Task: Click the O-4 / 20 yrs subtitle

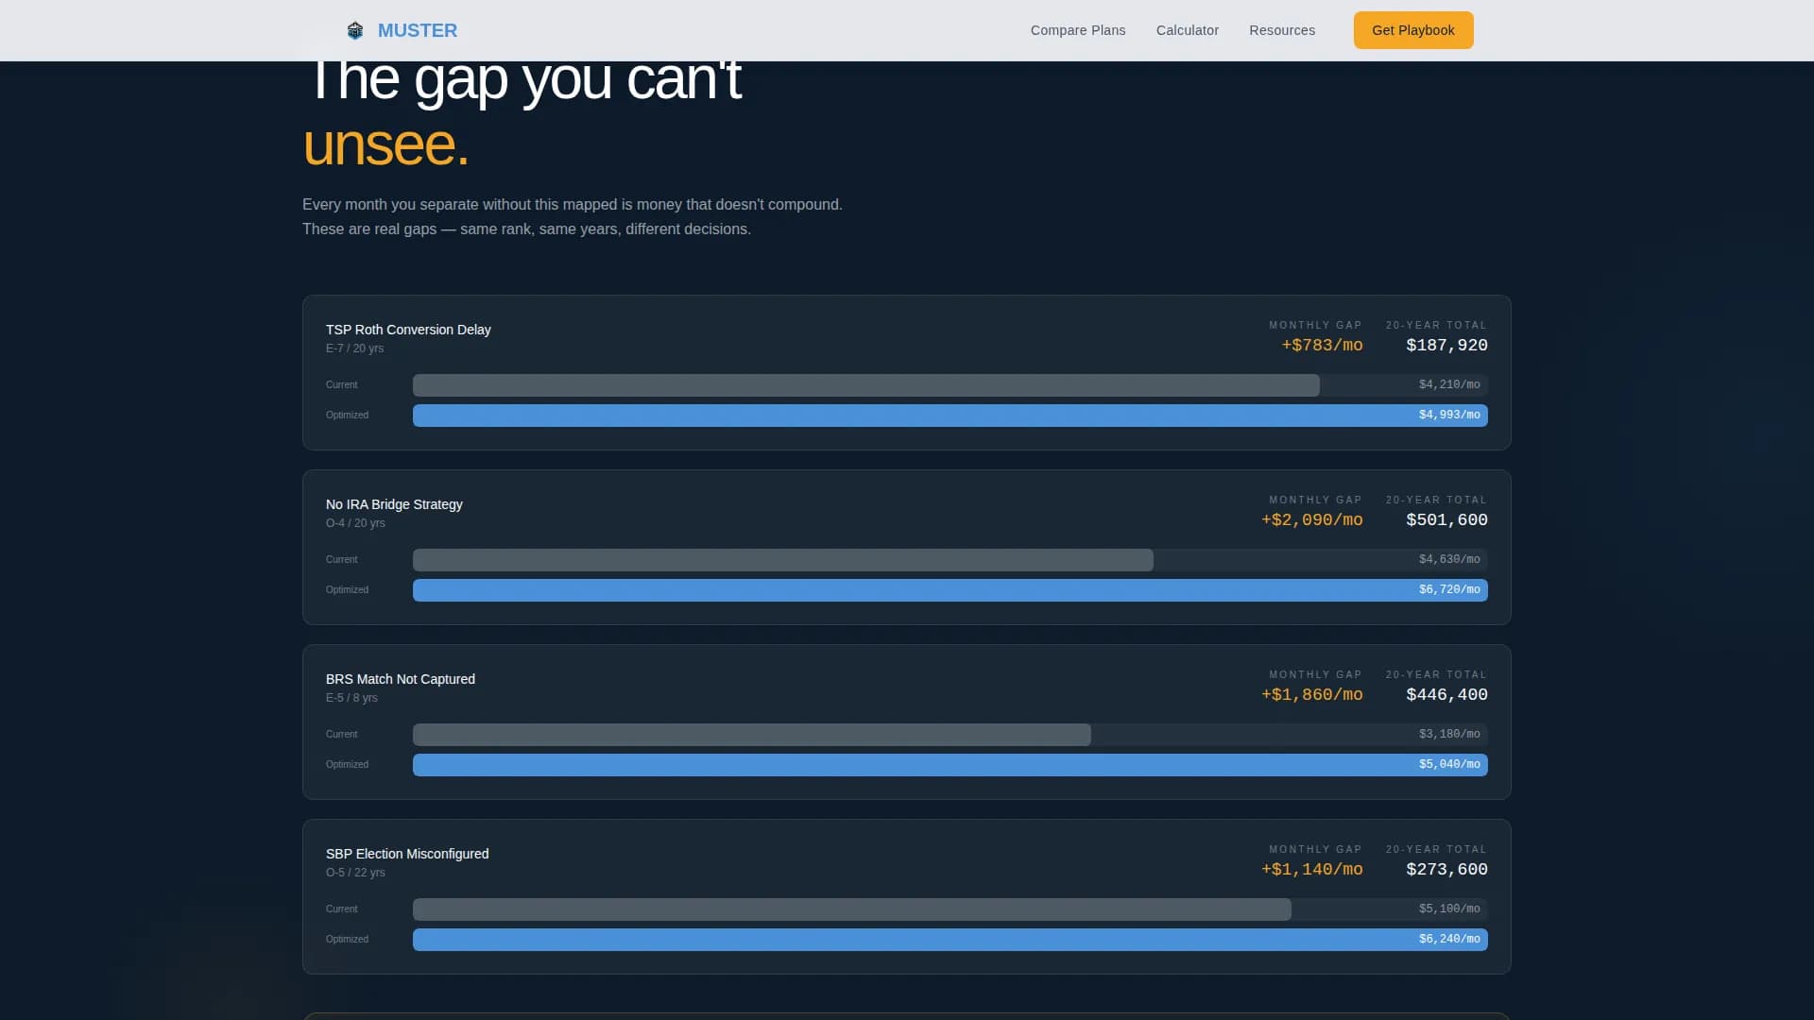Action: tap(355, 523)
